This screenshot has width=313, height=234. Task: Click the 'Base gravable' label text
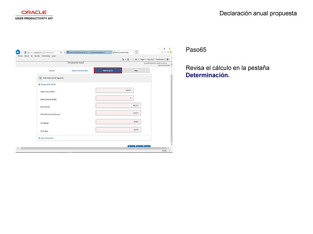click(45, 107)
